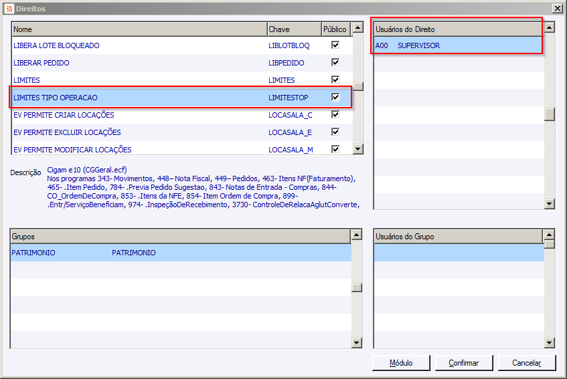Select the LIBERA LOTE BLOQUEADO row
The image size is (567, 379).
coord(181,45)
